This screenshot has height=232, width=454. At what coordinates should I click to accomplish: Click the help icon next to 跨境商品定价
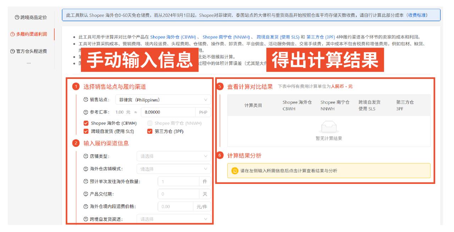point(17,17)
